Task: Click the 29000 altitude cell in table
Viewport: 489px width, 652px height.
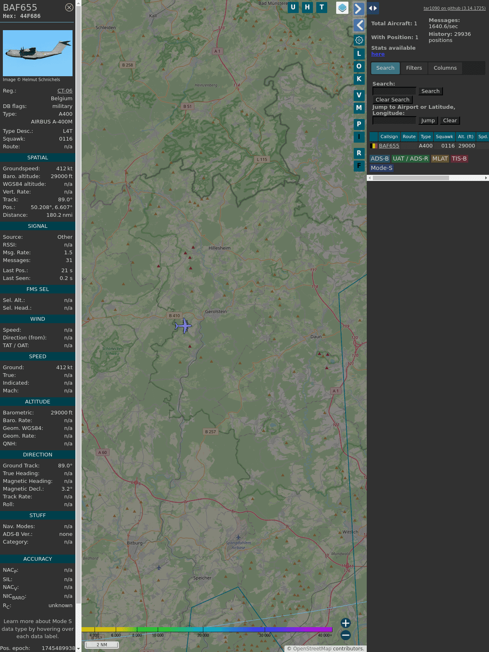Action: click(x=467, y=146)
